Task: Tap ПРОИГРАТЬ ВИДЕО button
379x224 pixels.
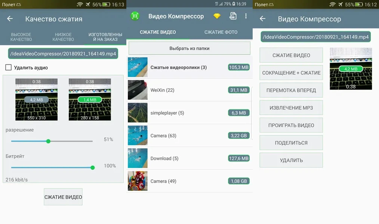Action: [291, 125]
